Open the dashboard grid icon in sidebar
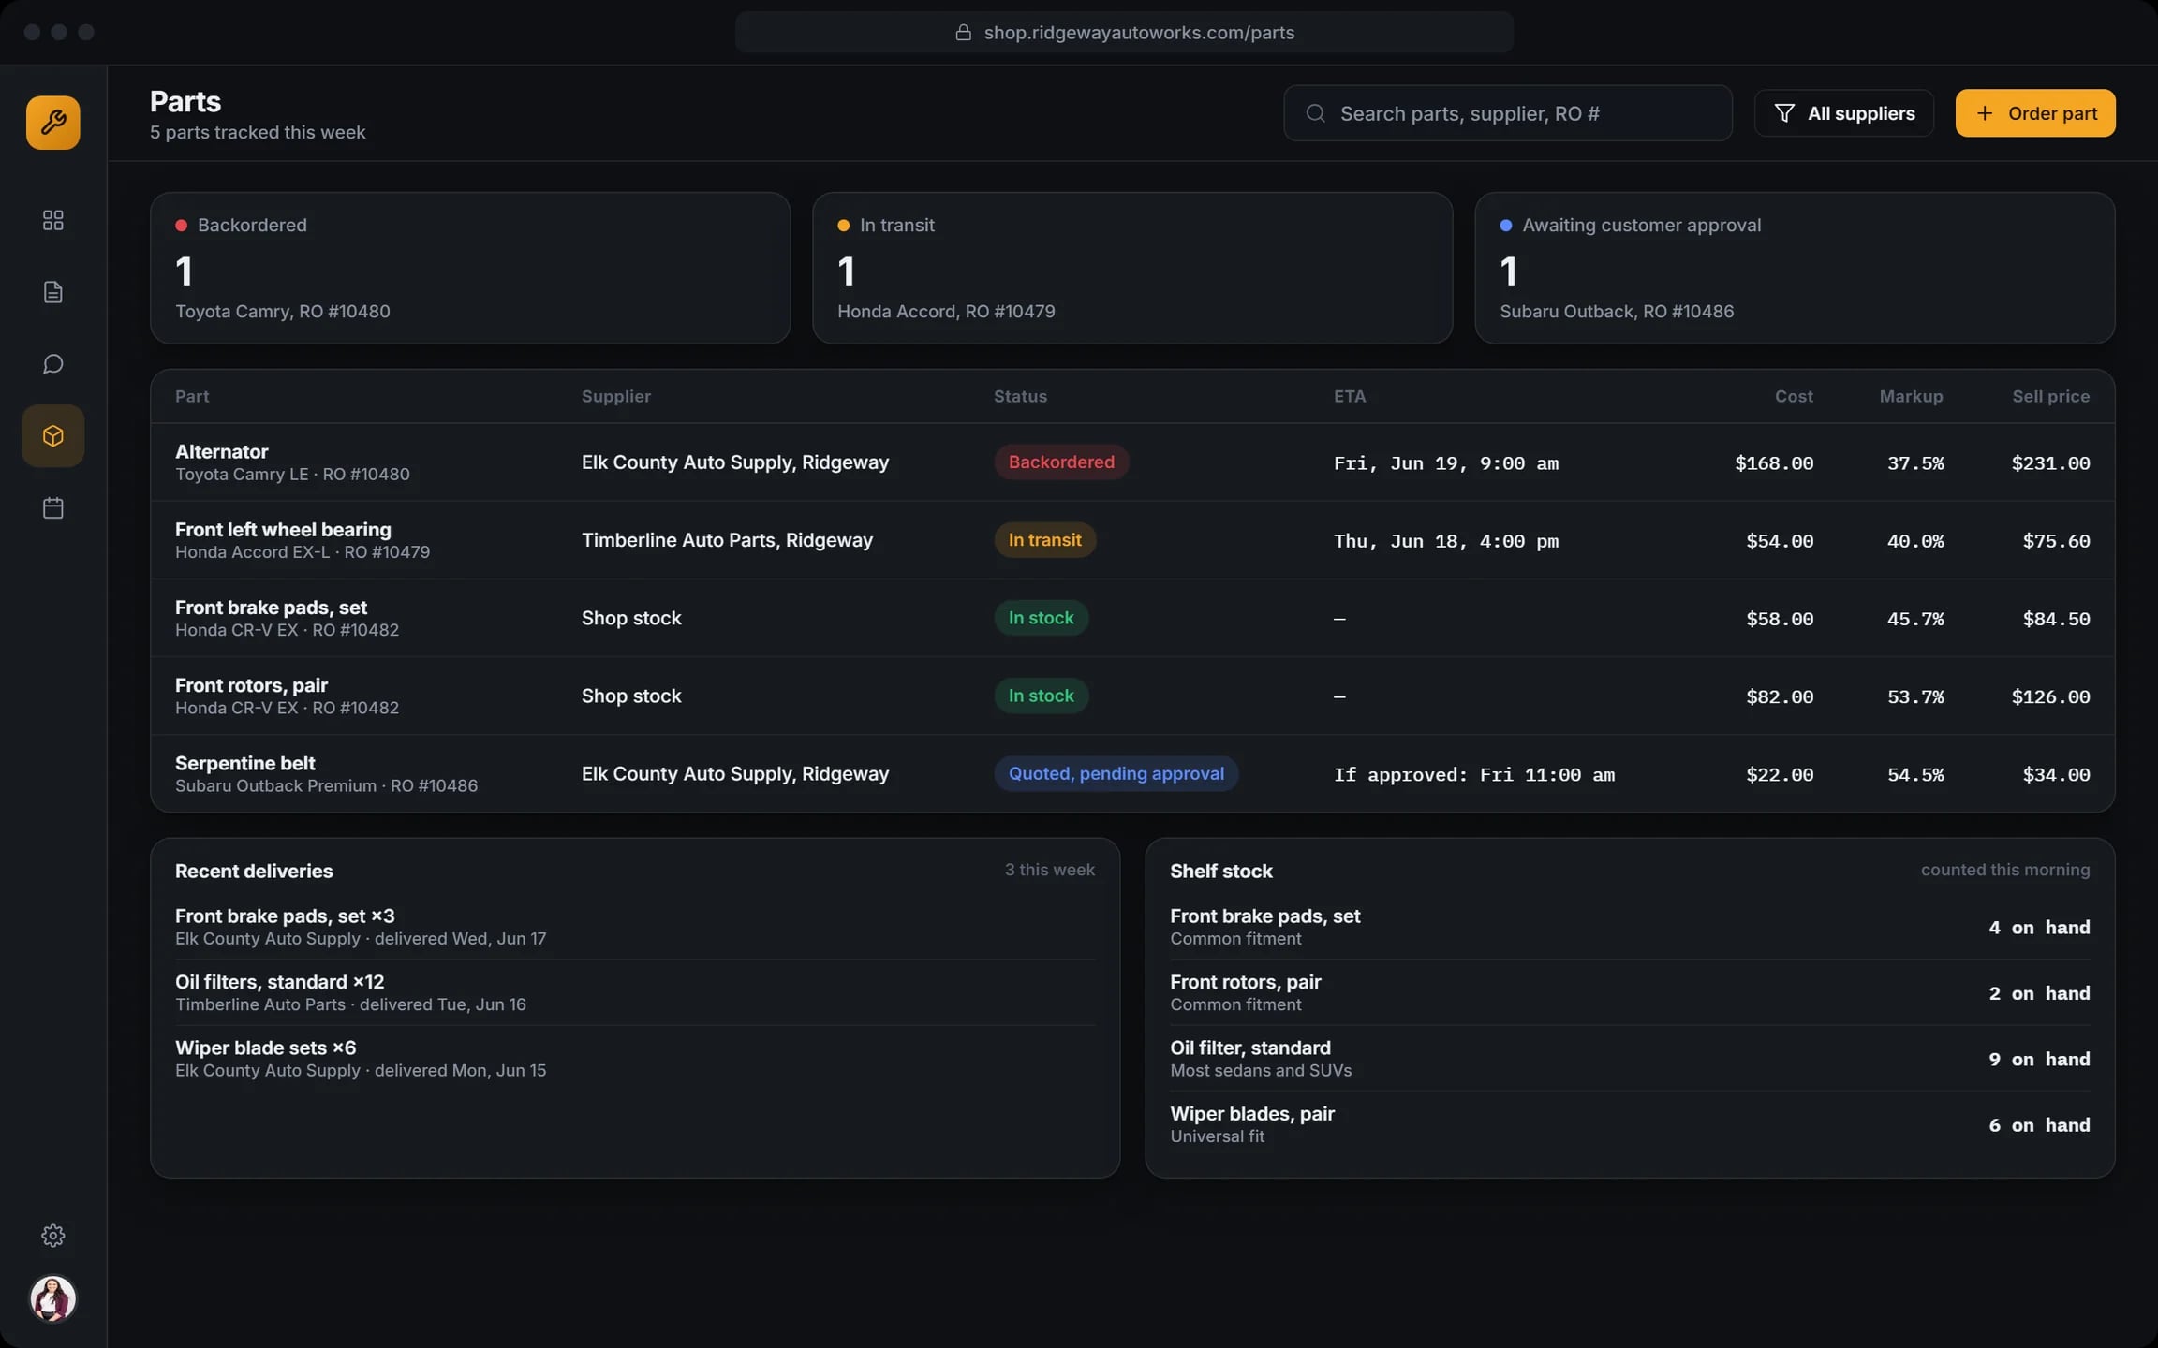The width and height of the screenshot is (2158, 1348). click(x=53, y=220)
